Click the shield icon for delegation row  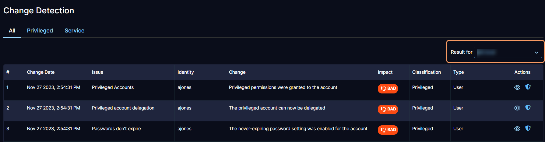pyautogui.click(x=528, y=108)
